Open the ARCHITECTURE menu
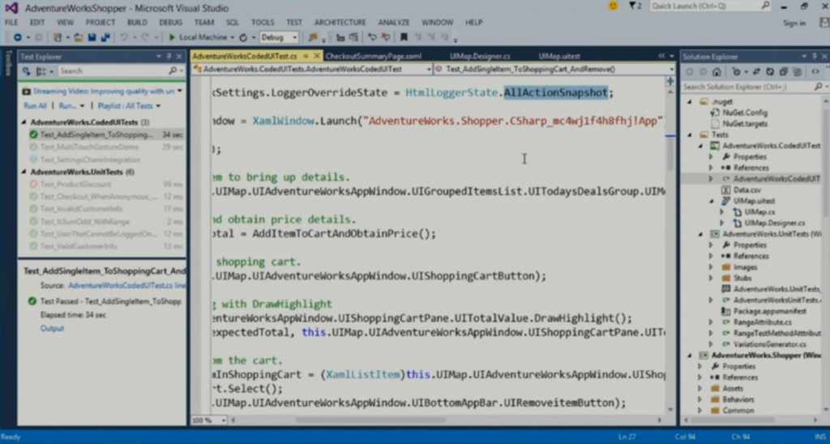830x444 pixels. pyautogui.click(x=340, y=22)
